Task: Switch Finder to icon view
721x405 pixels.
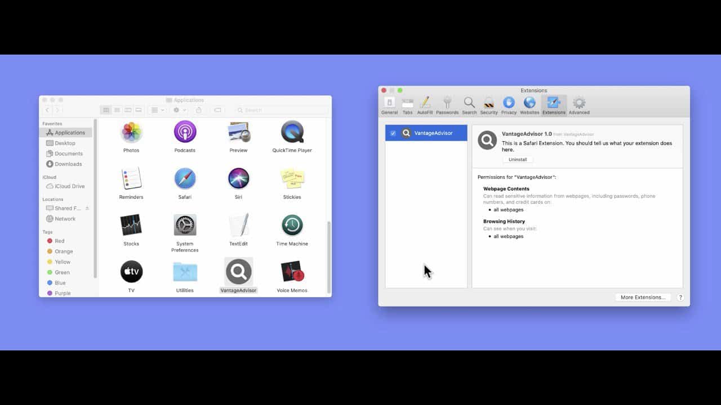Action: [105, 110]
